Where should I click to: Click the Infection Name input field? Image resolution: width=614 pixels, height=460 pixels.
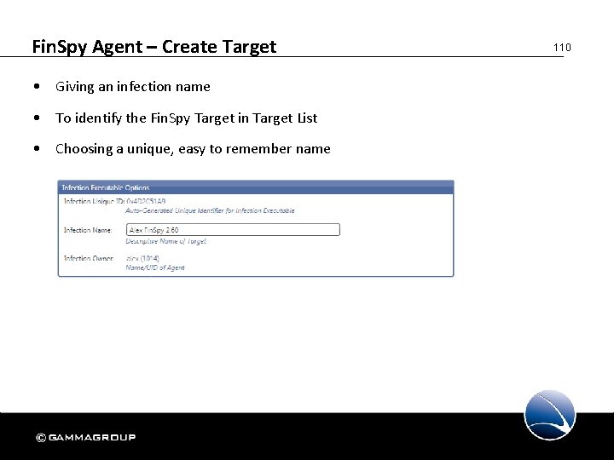[x=233, y=230]
